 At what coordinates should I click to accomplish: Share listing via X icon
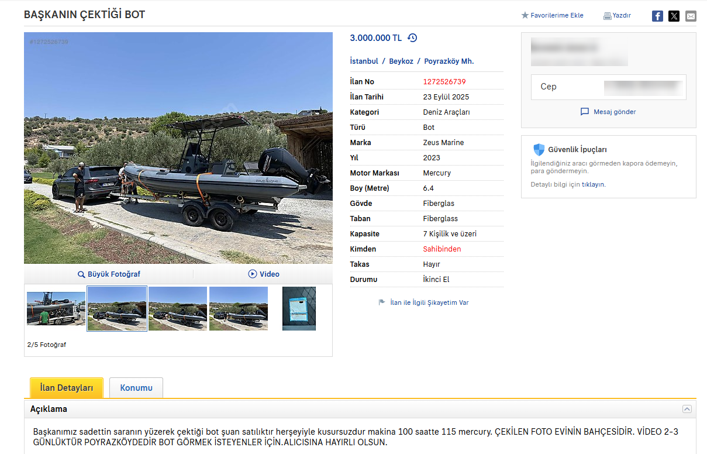pos(674,16)
